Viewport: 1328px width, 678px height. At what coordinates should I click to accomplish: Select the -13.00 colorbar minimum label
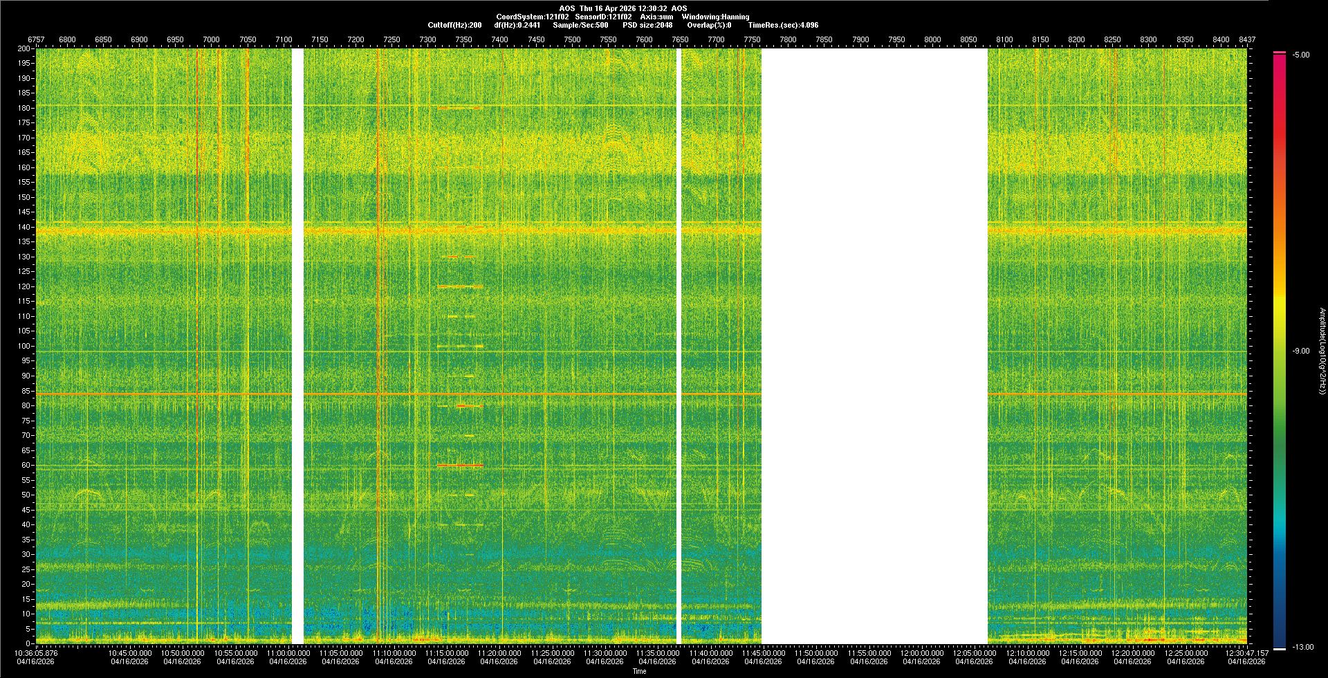1302,648
